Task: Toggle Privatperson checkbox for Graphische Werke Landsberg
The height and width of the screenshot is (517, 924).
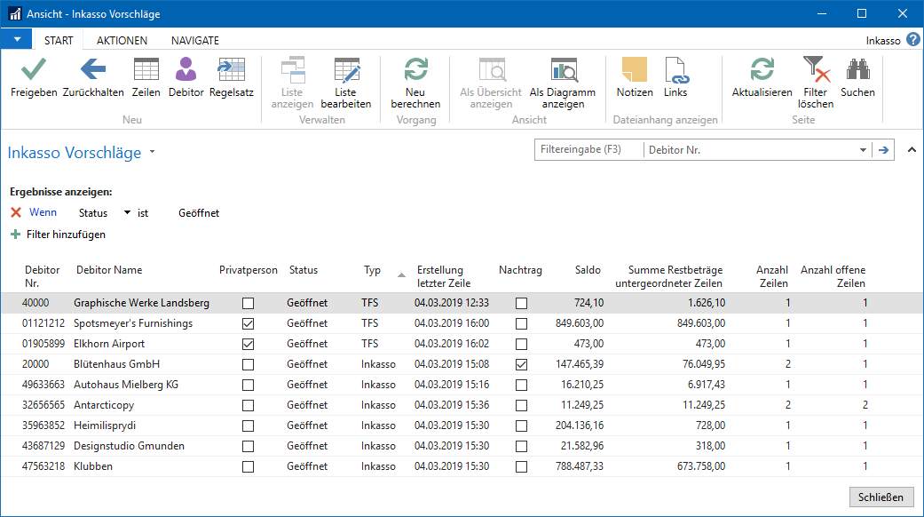Action: click(x=249, y=303)
